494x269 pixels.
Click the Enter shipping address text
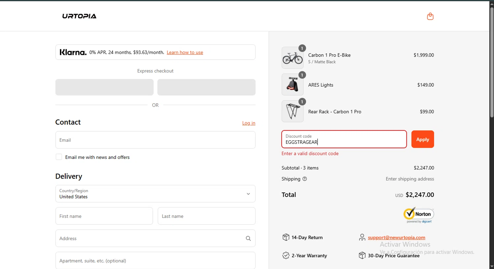click(410, 179)
